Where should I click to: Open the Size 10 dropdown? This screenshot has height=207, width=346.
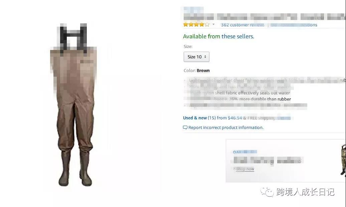click(x=196, y=57)
